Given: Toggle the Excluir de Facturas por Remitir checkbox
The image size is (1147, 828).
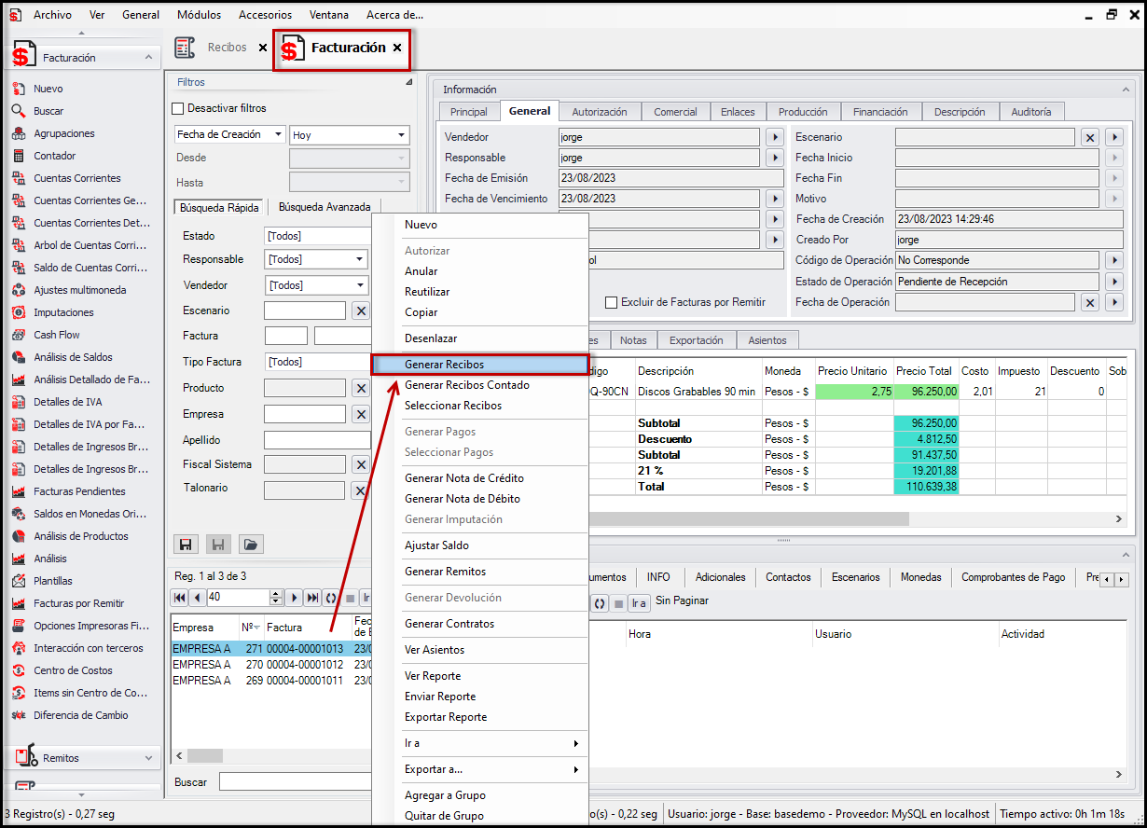Looking at the screenshot, I should (612, 302).
